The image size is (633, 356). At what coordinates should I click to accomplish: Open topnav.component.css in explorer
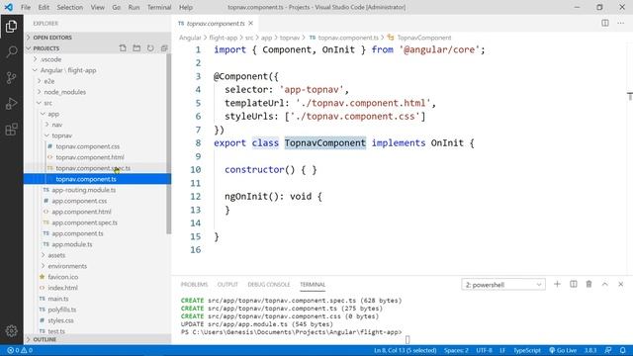tap(88, 146)
